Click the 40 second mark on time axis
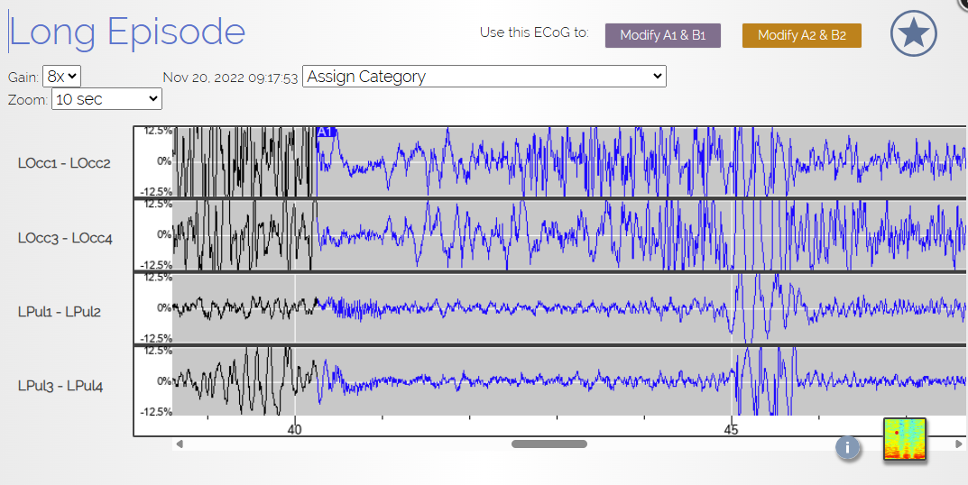The image size is (968, 485). pyautogui.click(x=295, y=429)
